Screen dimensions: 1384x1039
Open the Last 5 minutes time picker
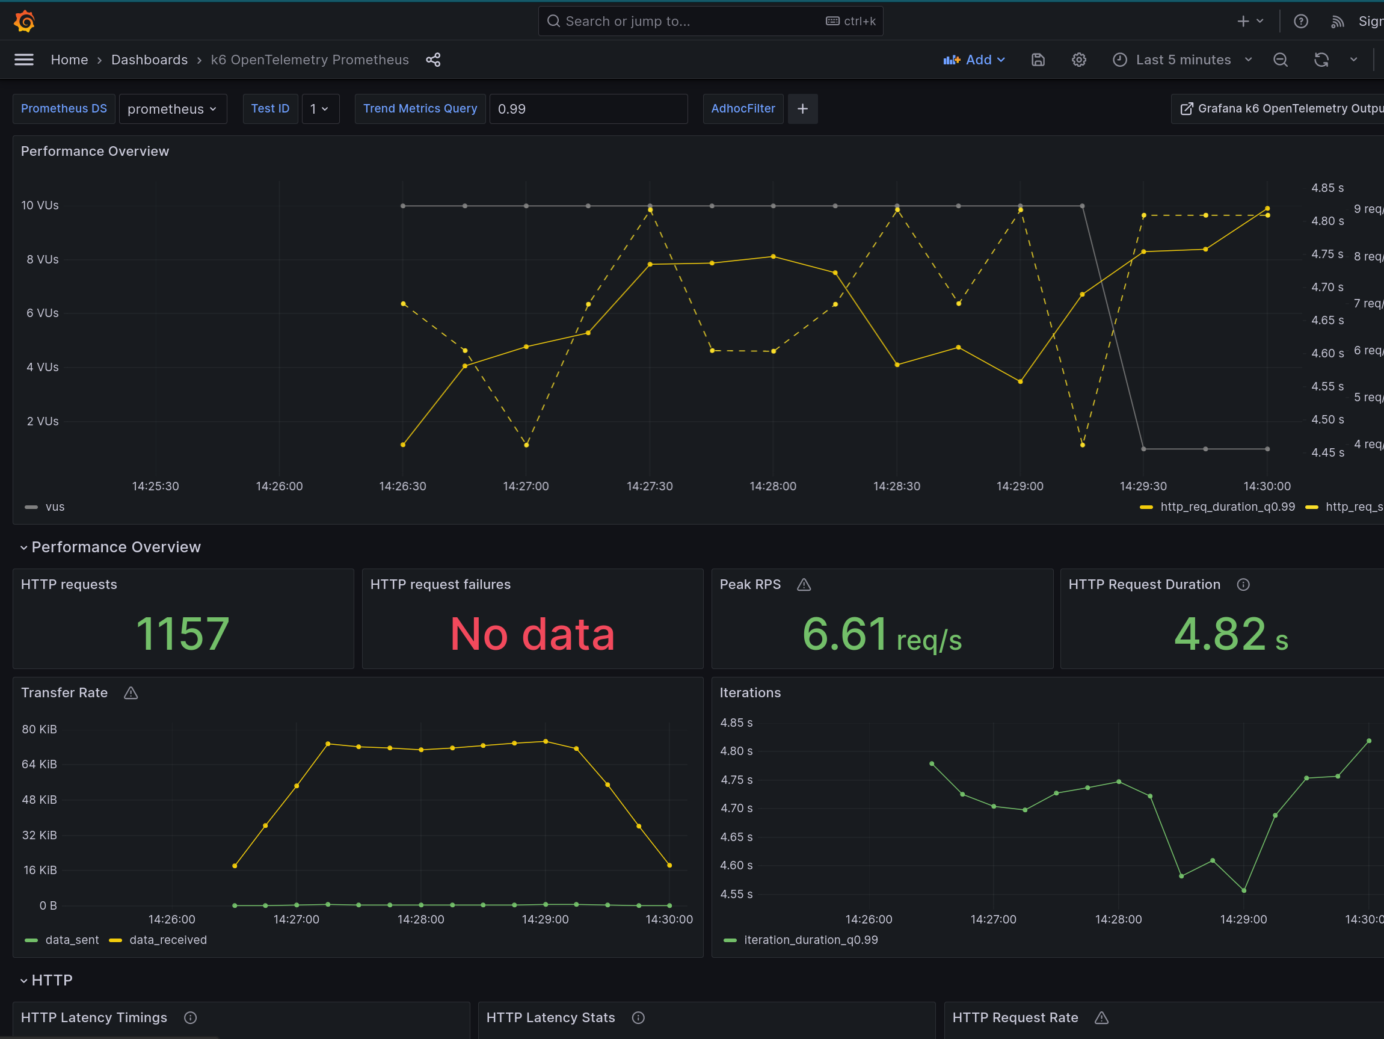[1183, 60]
